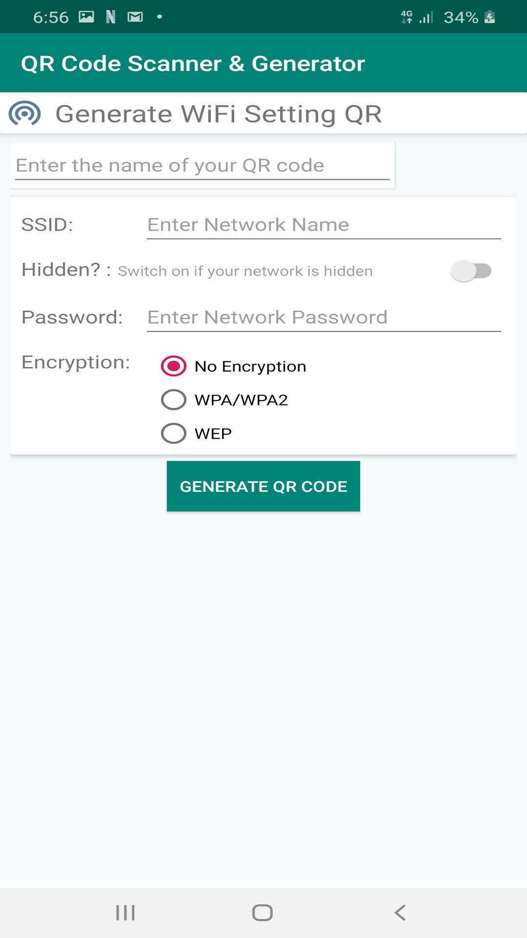Select WPA/WPA2 encryption
The image size is (527, 938).
pyautogui.click(x=173, y=400)
